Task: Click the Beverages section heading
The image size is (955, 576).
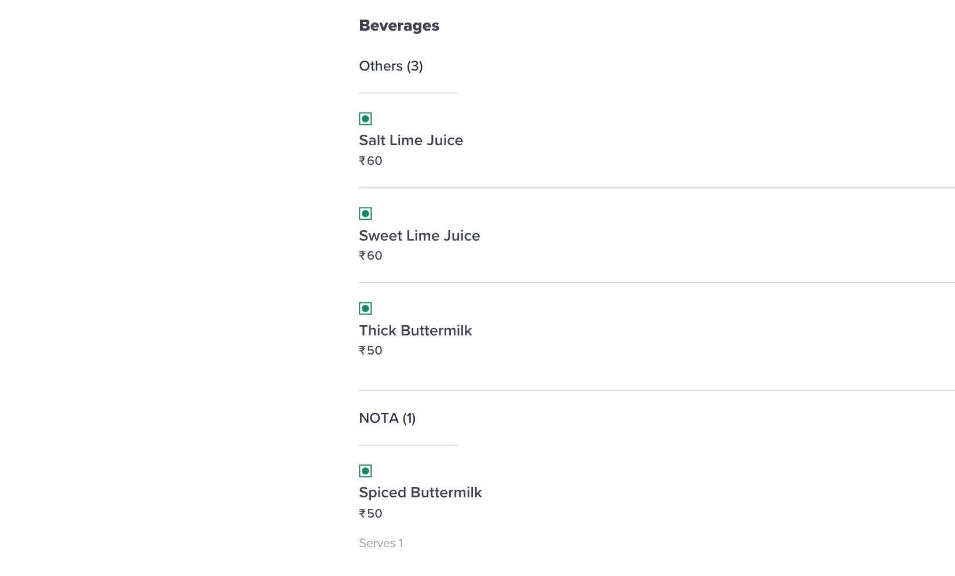Action: tap(399, 25)
